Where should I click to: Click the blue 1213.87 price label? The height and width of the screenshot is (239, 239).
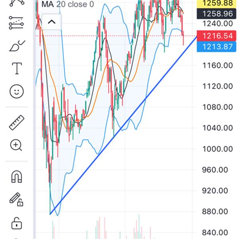click(216, 47)
